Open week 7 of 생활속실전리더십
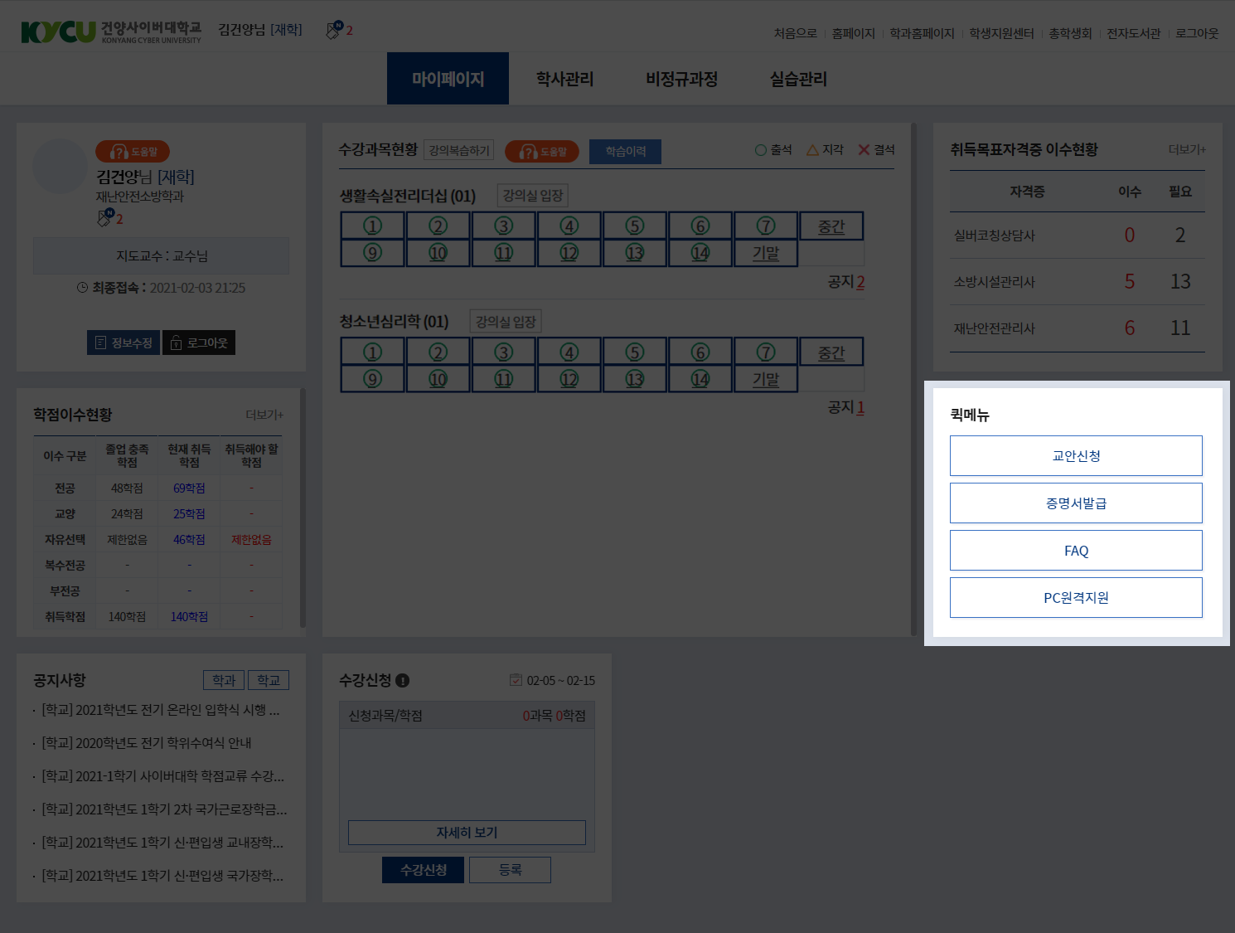Screen dimensions: 1235x933 tap(766, 226)
